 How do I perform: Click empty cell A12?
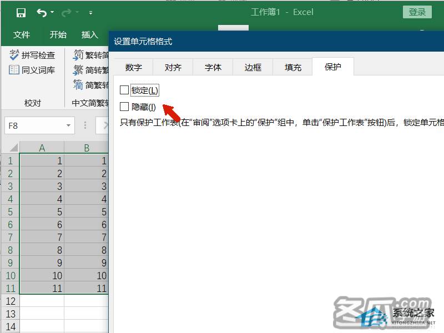coord(42,301)
